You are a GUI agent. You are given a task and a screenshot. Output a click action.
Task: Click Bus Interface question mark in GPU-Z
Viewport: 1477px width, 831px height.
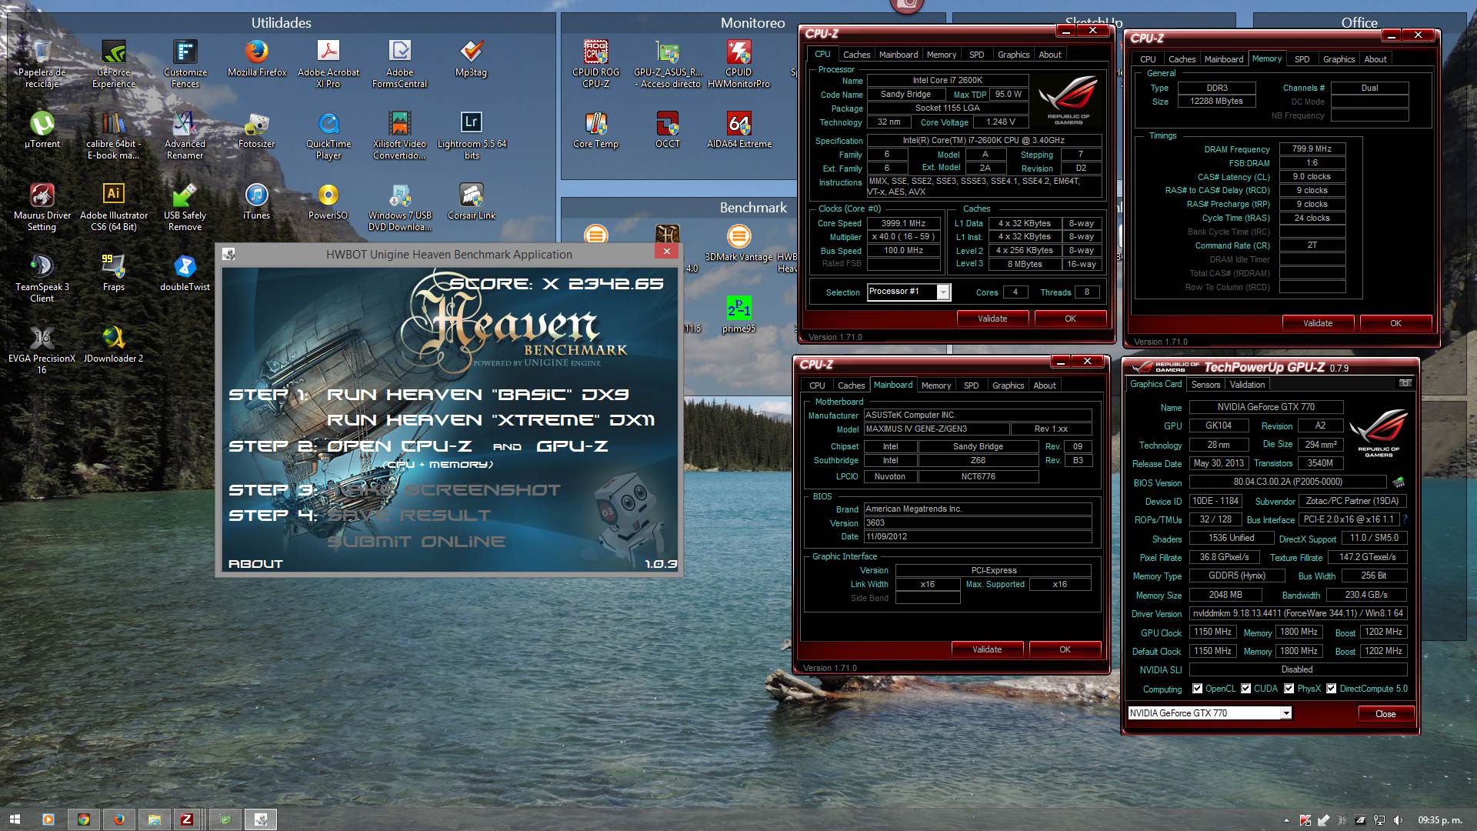(1405, 520)
